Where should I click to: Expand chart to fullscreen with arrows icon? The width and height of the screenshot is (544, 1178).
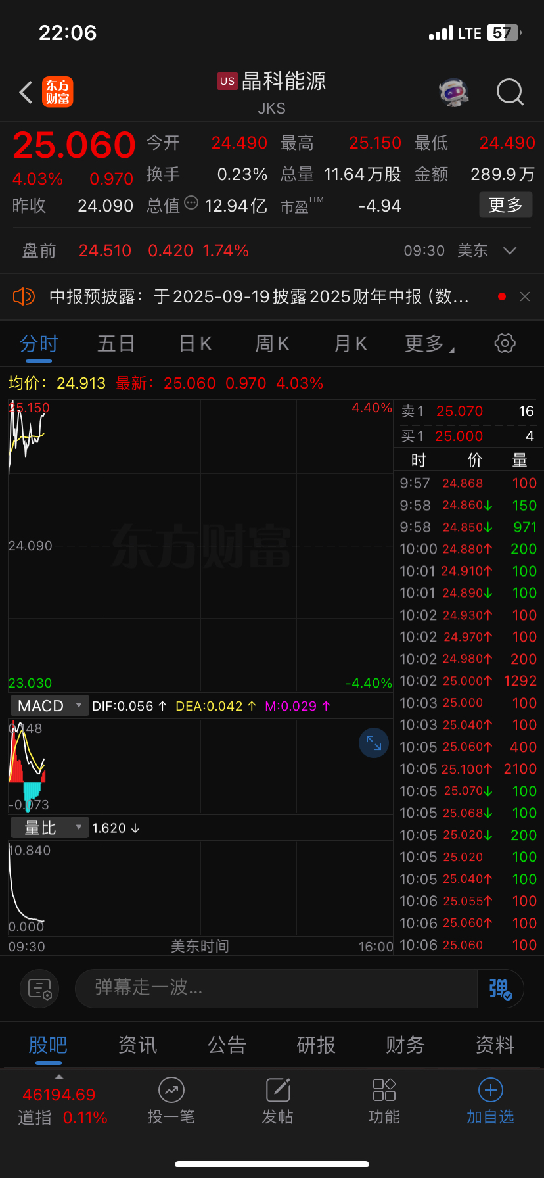tap(374, 743)
